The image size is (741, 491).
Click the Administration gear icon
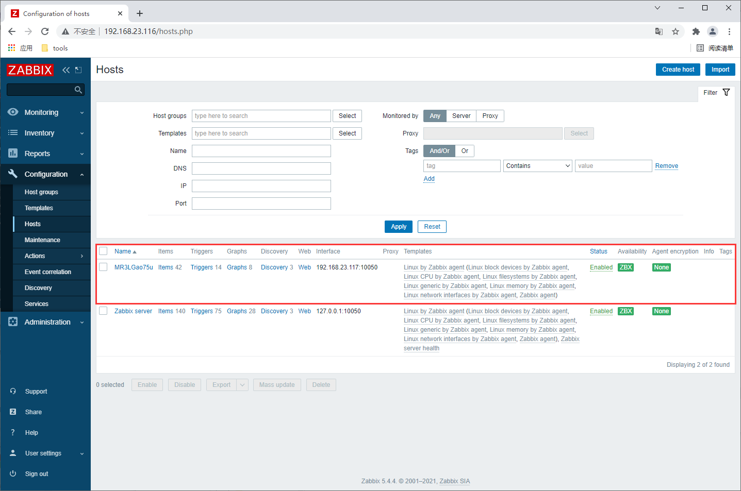(13, 321)
